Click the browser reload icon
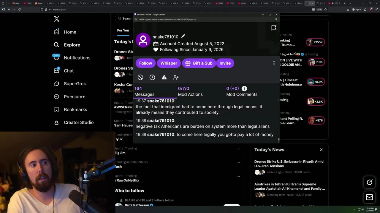The height and width of the screenshot is (213, 380). point(20,9)
